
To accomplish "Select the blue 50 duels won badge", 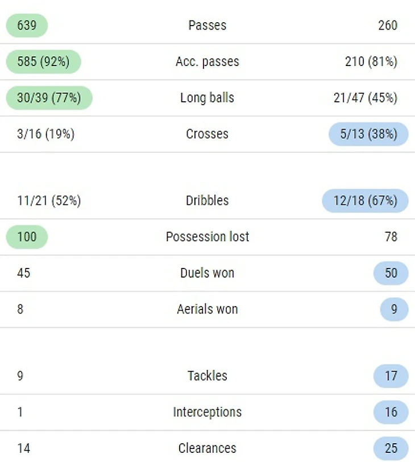I will (391, 273).
